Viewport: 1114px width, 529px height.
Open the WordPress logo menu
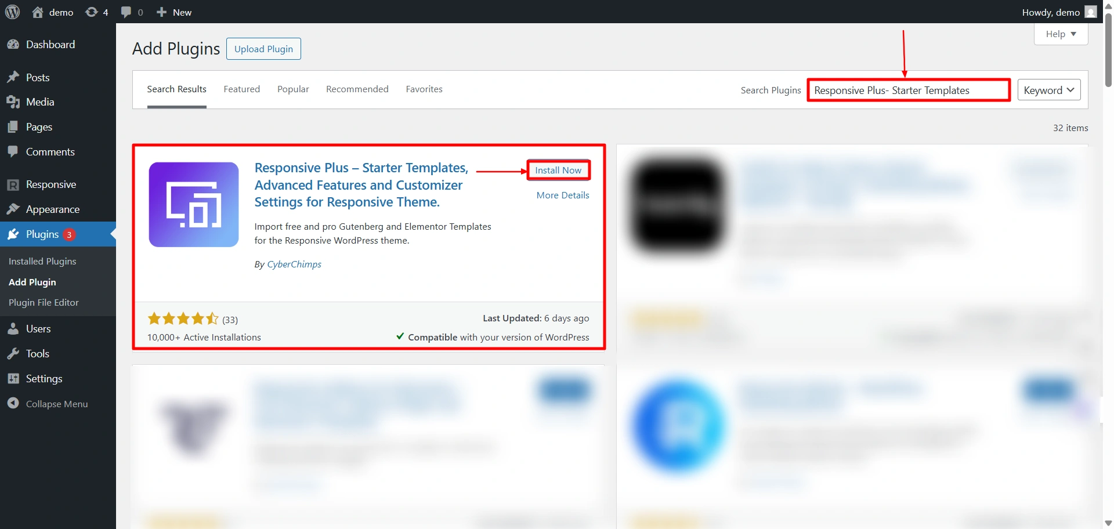coord(13,12)
